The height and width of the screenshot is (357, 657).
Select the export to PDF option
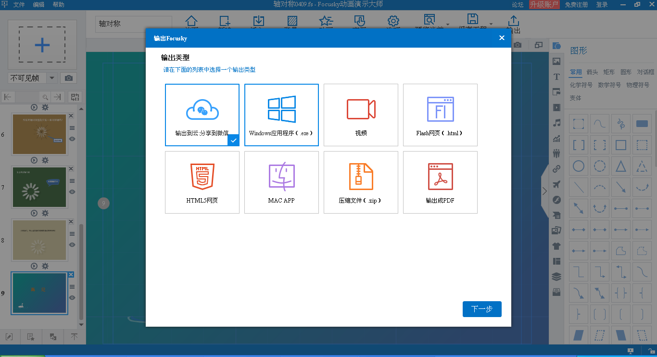click(440, 182)
